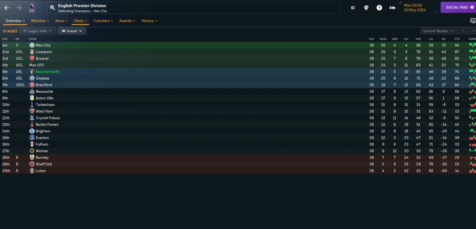
Task: Click the Aston Villa club badge
Action: (x=32, y=98)
